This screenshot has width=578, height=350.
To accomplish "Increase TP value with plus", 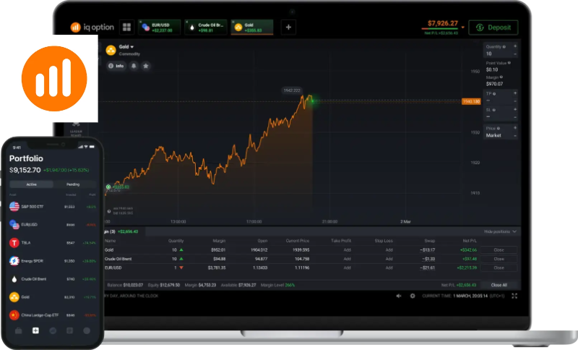I will click(x=515, y=93).
